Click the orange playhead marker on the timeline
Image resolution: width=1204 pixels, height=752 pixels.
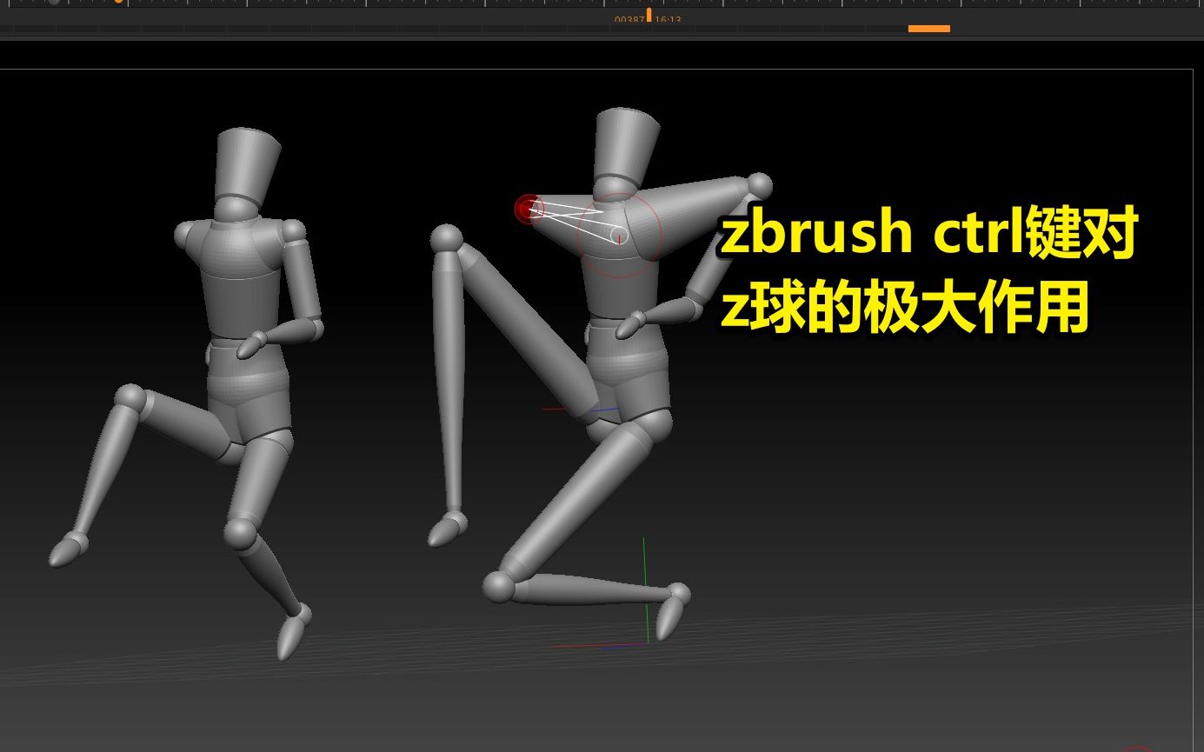point(649,12)
